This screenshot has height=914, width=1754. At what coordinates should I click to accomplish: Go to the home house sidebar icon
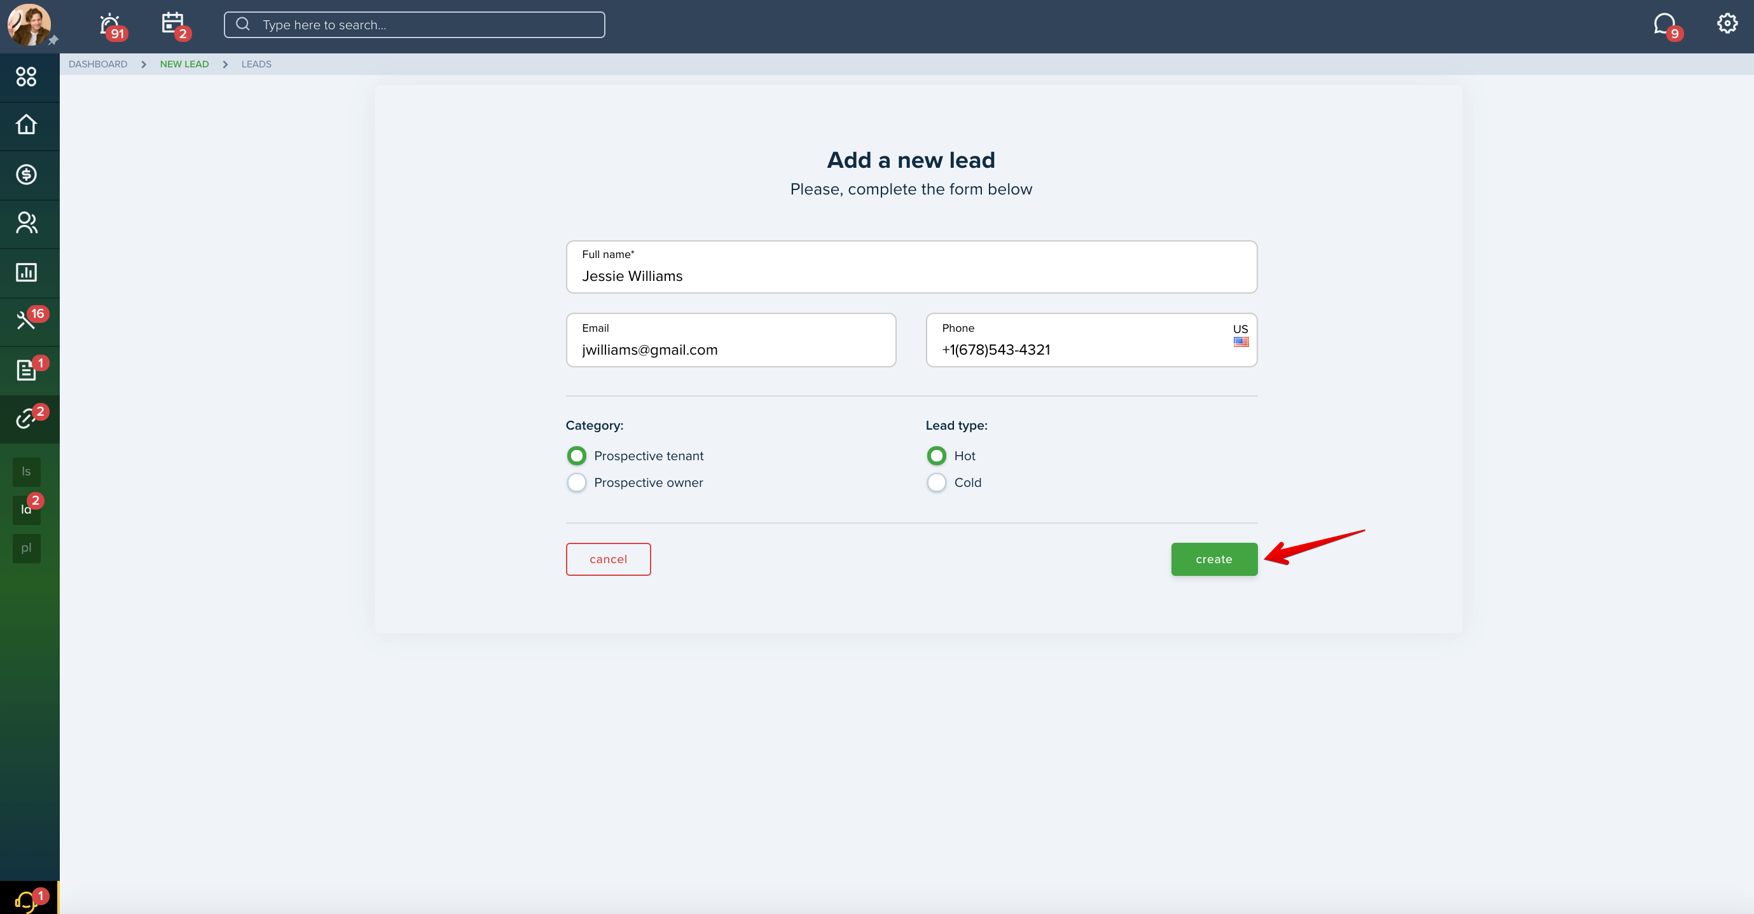(26, 125)
